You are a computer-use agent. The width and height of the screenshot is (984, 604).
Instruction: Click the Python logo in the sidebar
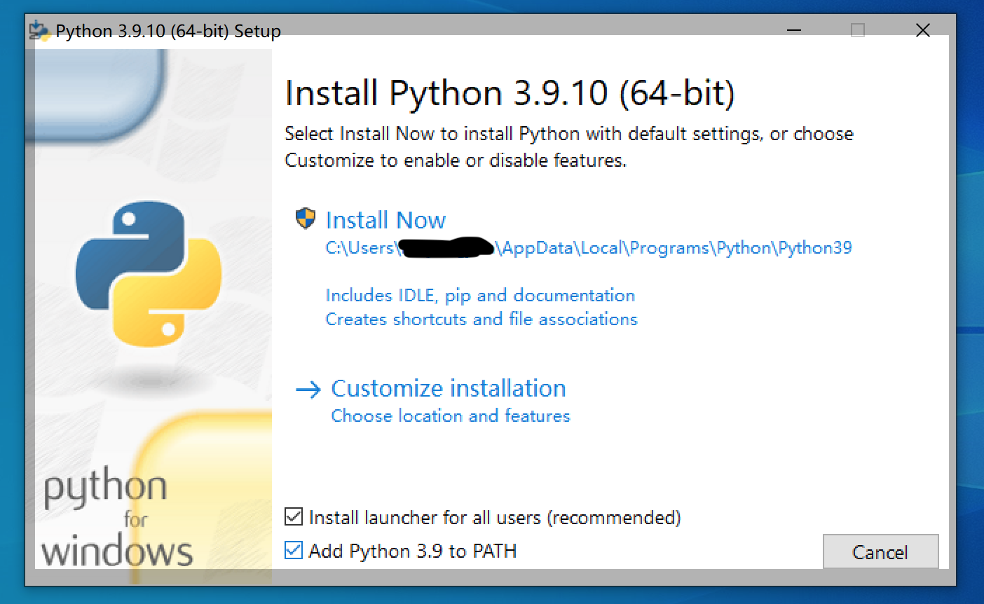pyautogui.click(x=148, y=273)
